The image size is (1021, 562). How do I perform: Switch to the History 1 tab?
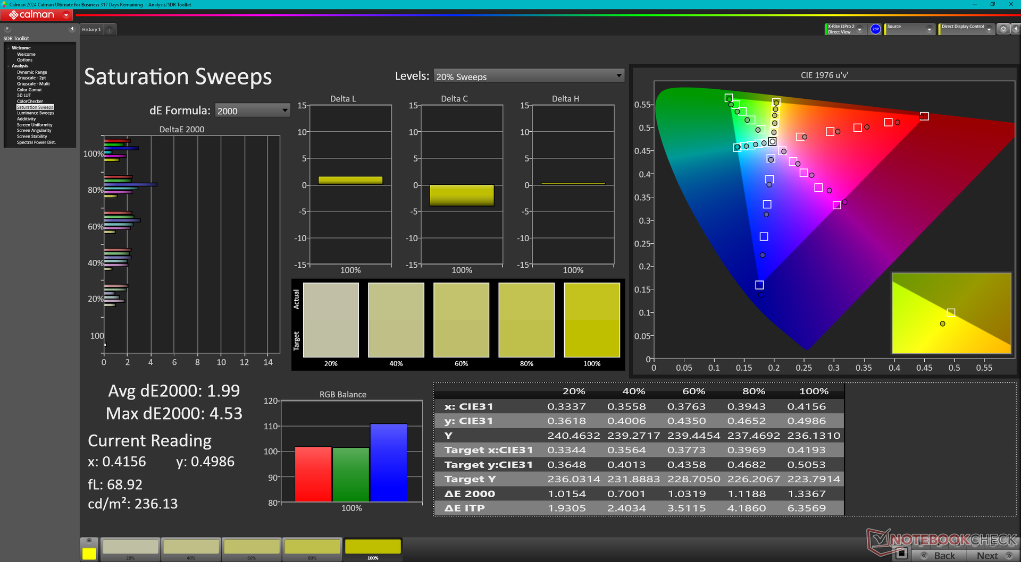(x=91, y=30)
